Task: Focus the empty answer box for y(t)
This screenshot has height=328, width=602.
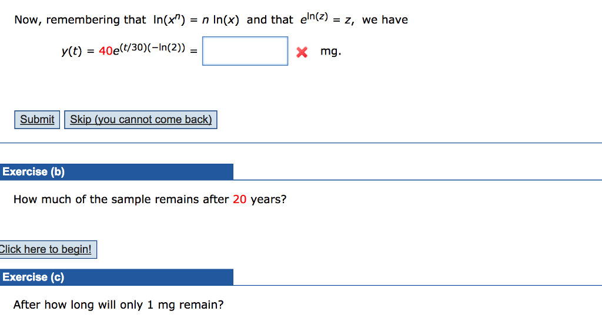Action: (245, 51)
